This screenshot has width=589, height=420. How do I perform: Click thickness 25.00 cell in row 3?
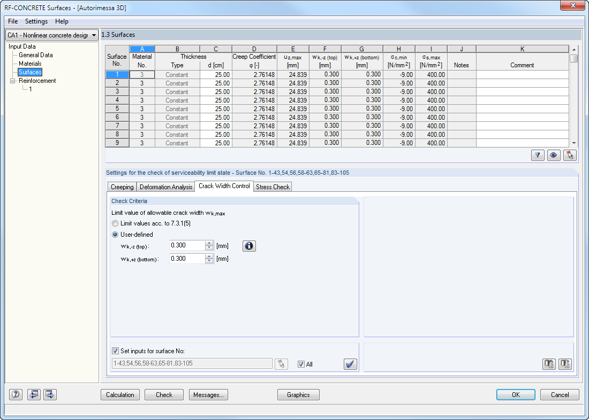click(x=216, y=92)
